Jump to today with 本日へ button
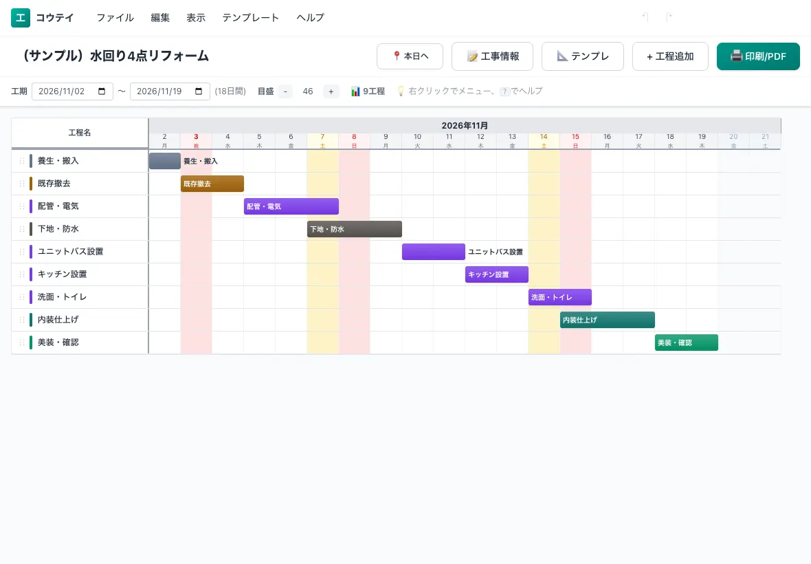The height and width of the screenshot is (564, 811). pyautogui.click(x=410, y=56)
